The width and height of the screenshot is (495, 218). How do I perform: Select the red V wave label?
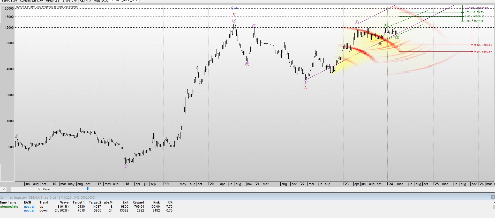click(x=234, y=15)
